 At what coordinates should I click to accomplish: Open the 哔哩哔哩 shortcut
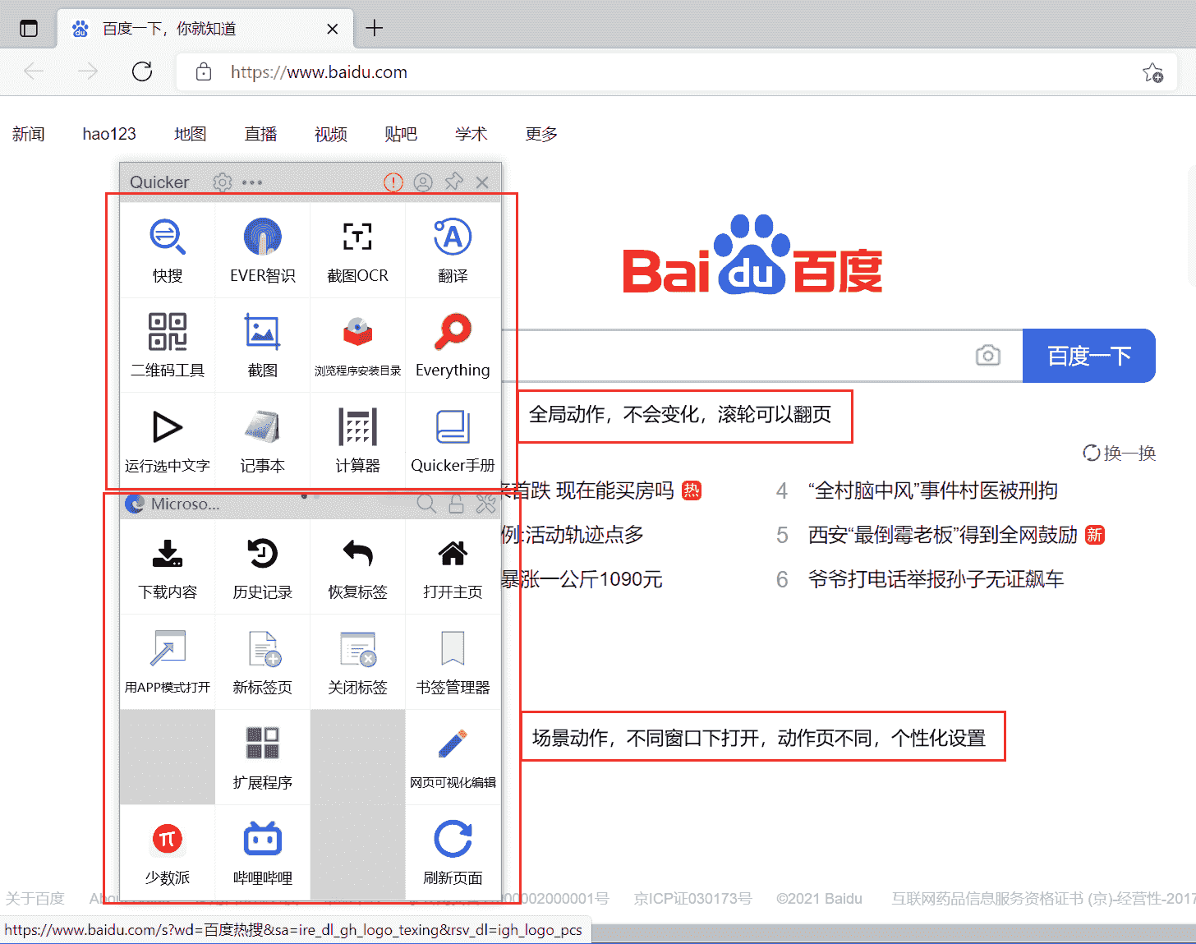[263, 853]
